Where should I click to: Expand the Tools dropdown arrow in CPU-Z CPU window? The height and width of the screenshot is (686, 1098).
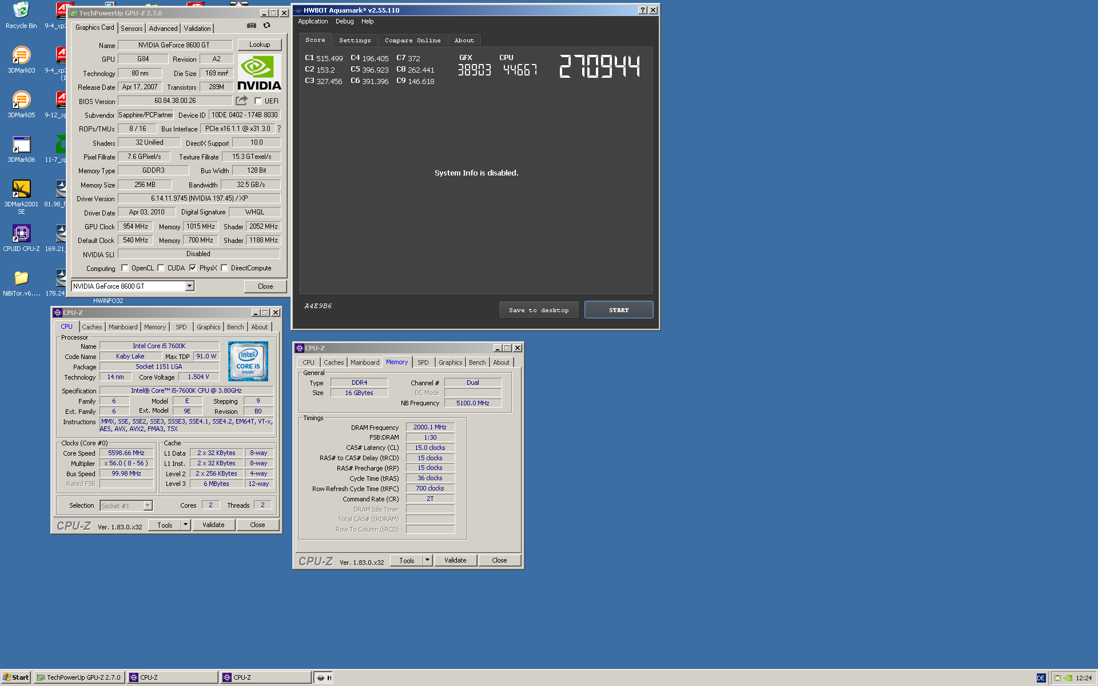pos(185,525)
